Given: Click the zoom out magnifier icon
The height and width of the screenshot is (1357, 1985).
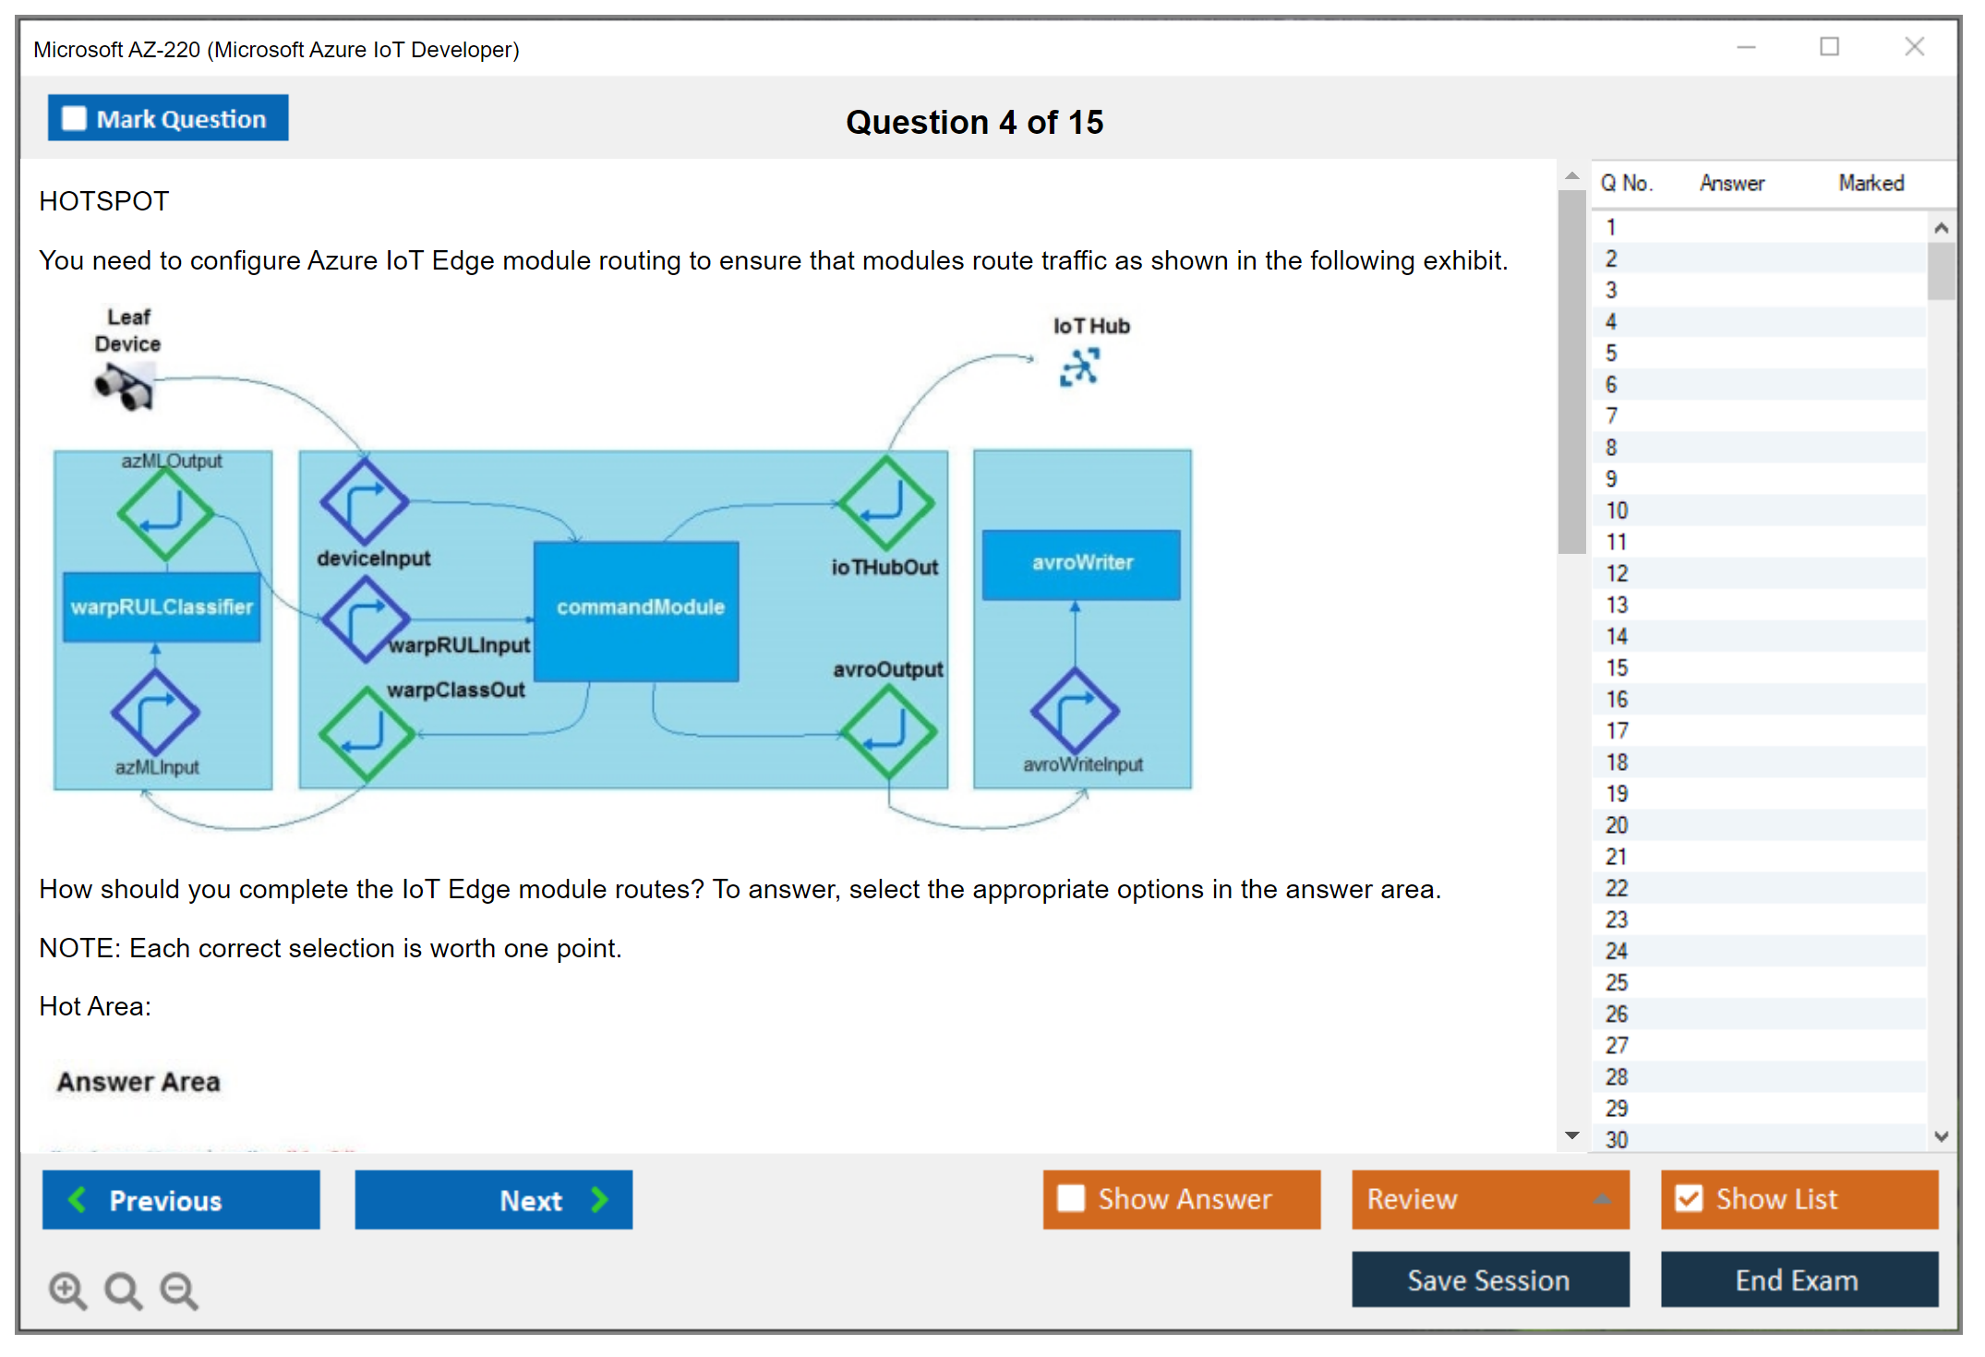Looking at the screenshot, I should 178,1290.
